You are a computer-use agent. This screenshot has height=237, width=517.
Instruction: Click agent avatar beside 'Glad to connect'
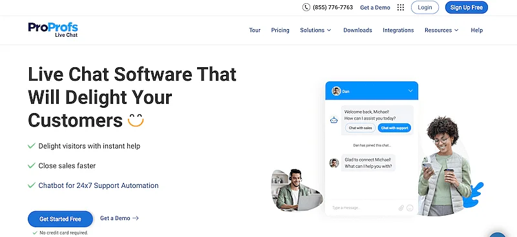[x=334, y=163]
